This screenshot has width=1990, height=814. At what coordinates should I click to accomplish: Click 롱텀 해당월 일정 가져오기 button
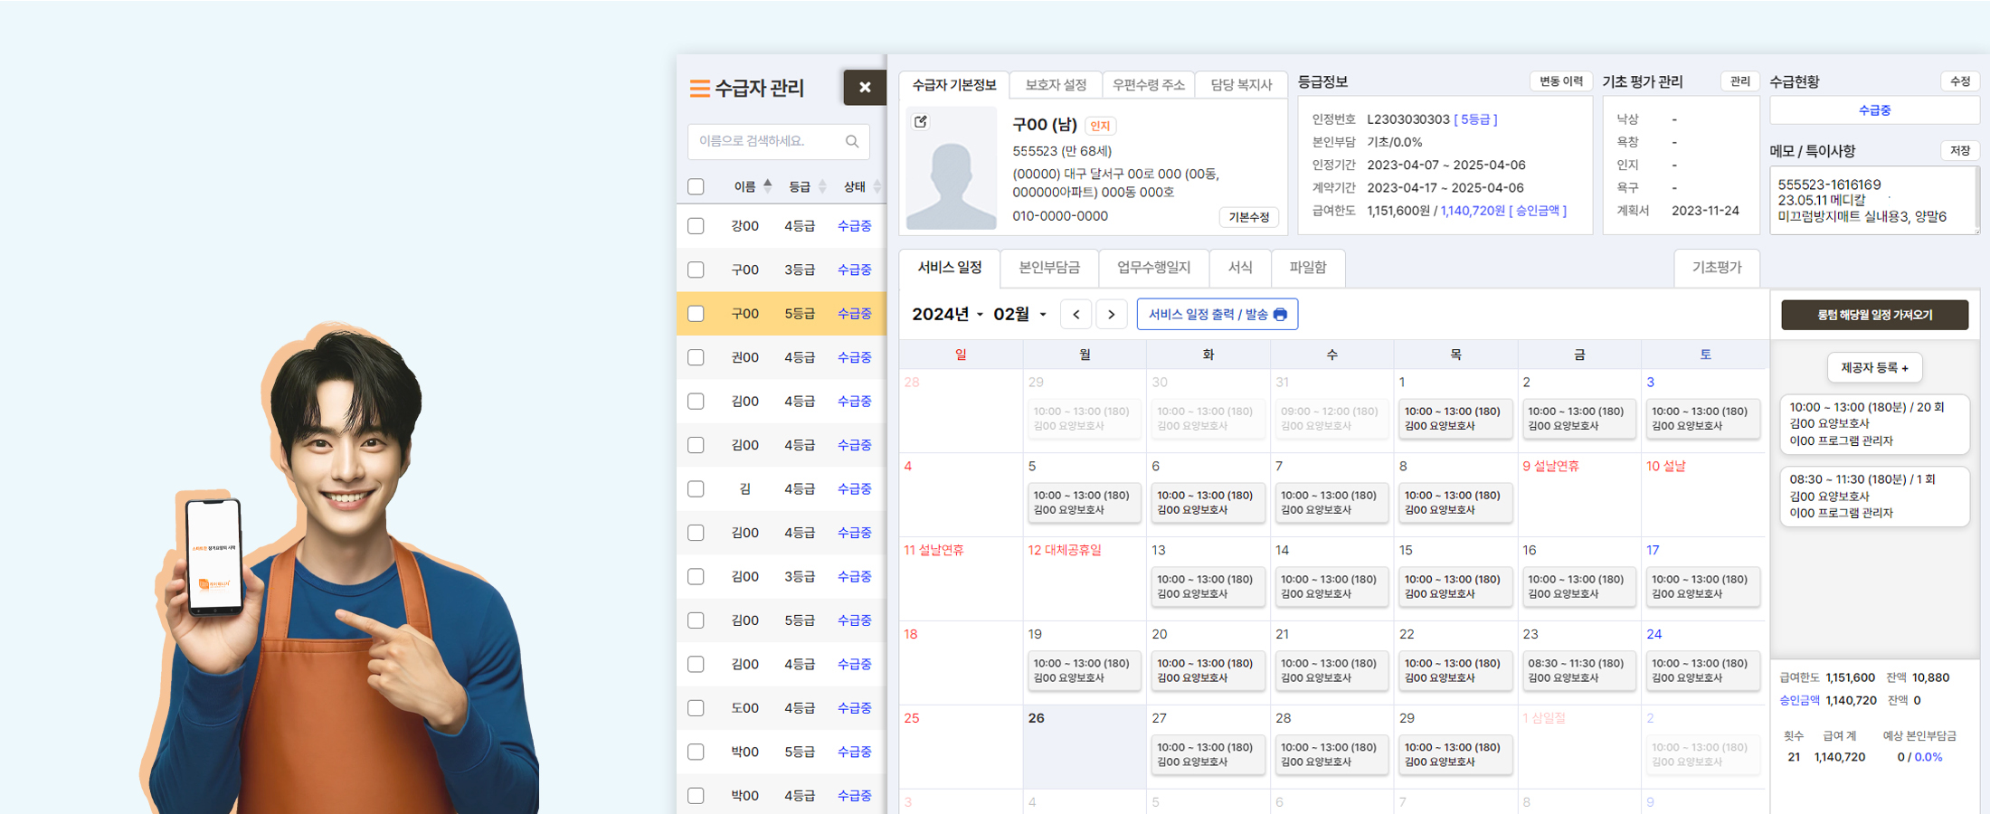coord(1874,315)
